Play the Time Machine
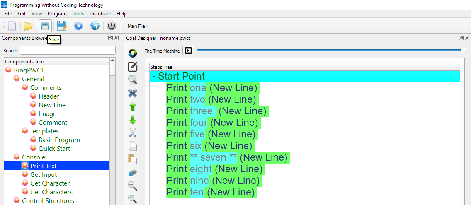 pyautogui.click(x=188, y=51)
